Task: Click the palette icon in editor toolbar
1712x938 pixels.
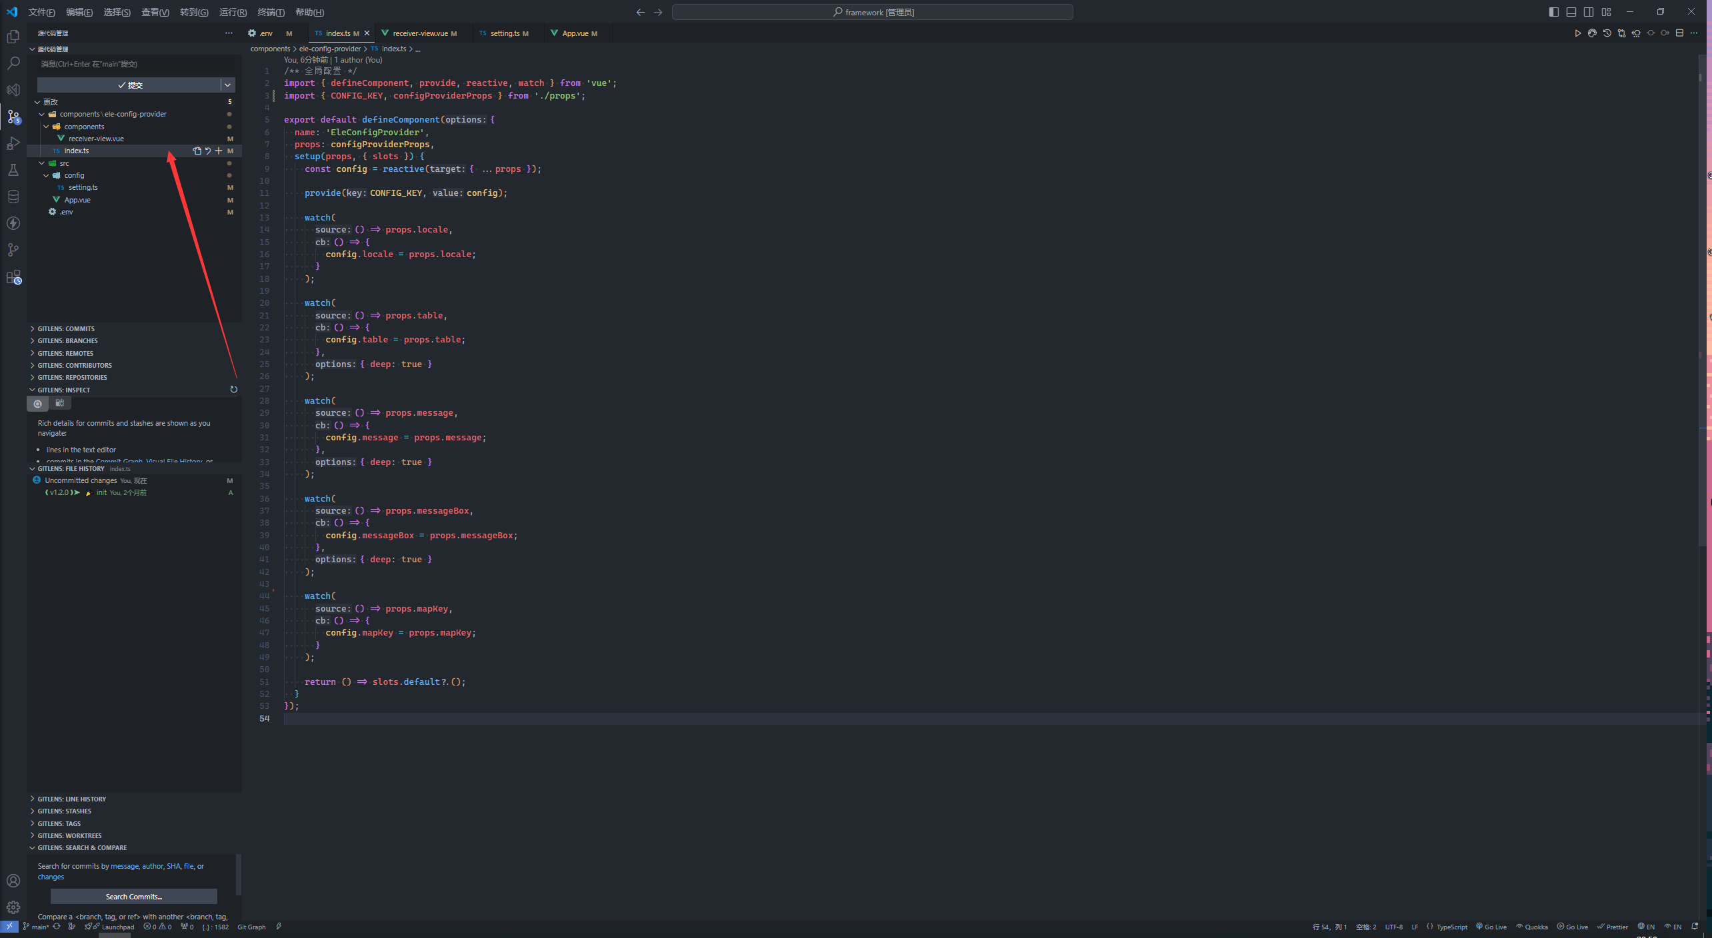Action: point(1592,33)
